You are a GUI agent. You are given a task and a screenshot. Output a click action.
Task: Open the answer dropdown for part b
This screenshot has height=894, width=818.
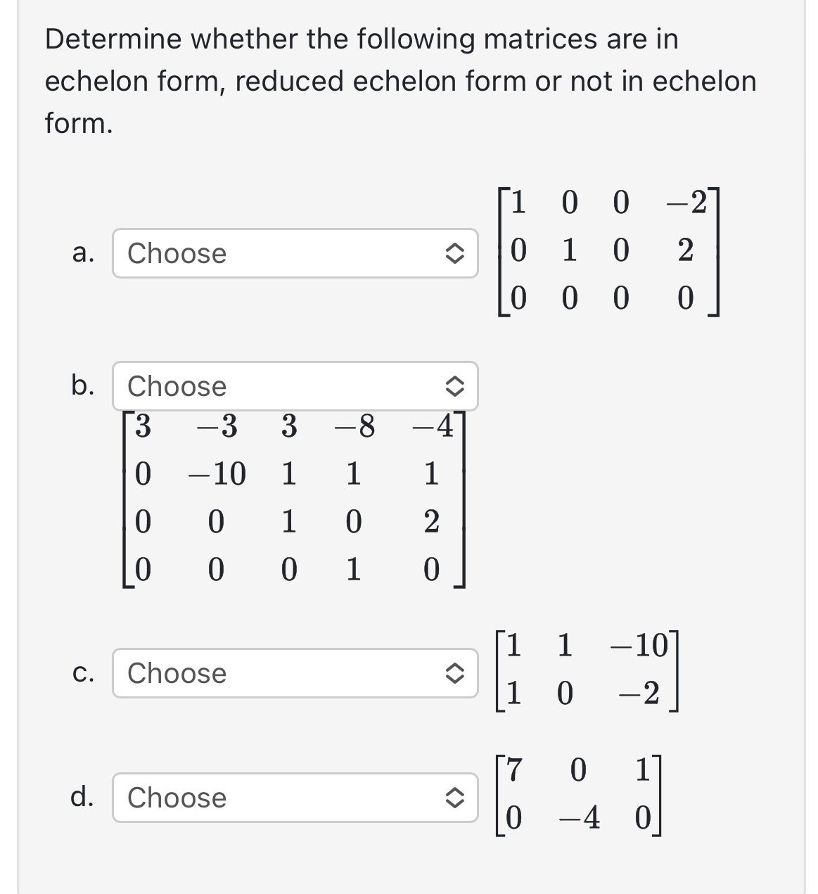[295, 386]
